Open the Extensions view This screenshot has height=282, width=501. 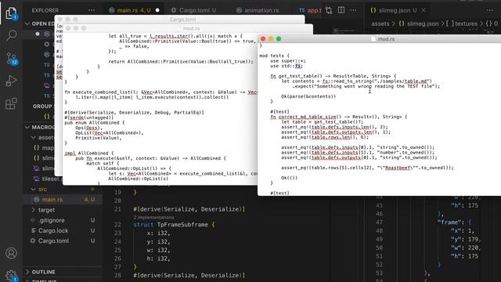(x=11, y=104)
